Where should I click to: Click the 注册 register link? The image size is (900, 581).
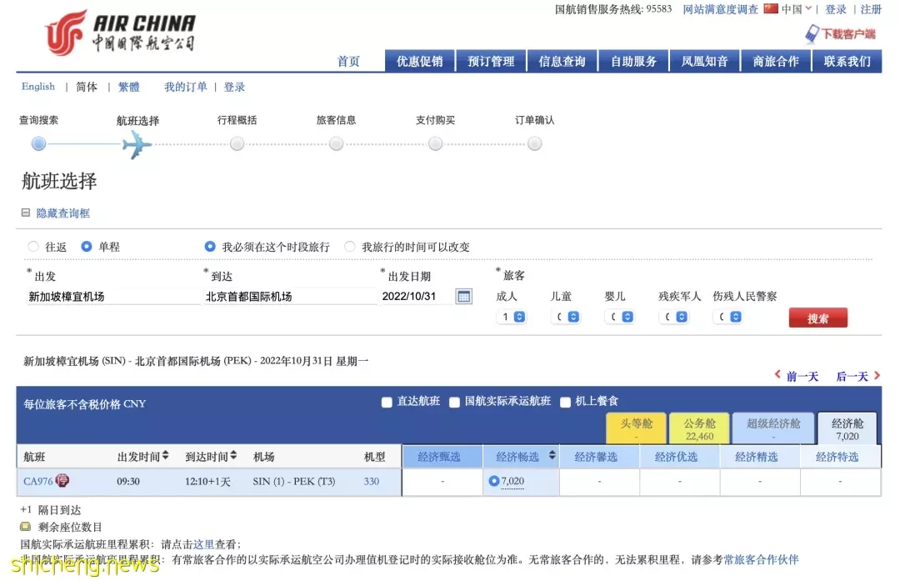[871, 9]
